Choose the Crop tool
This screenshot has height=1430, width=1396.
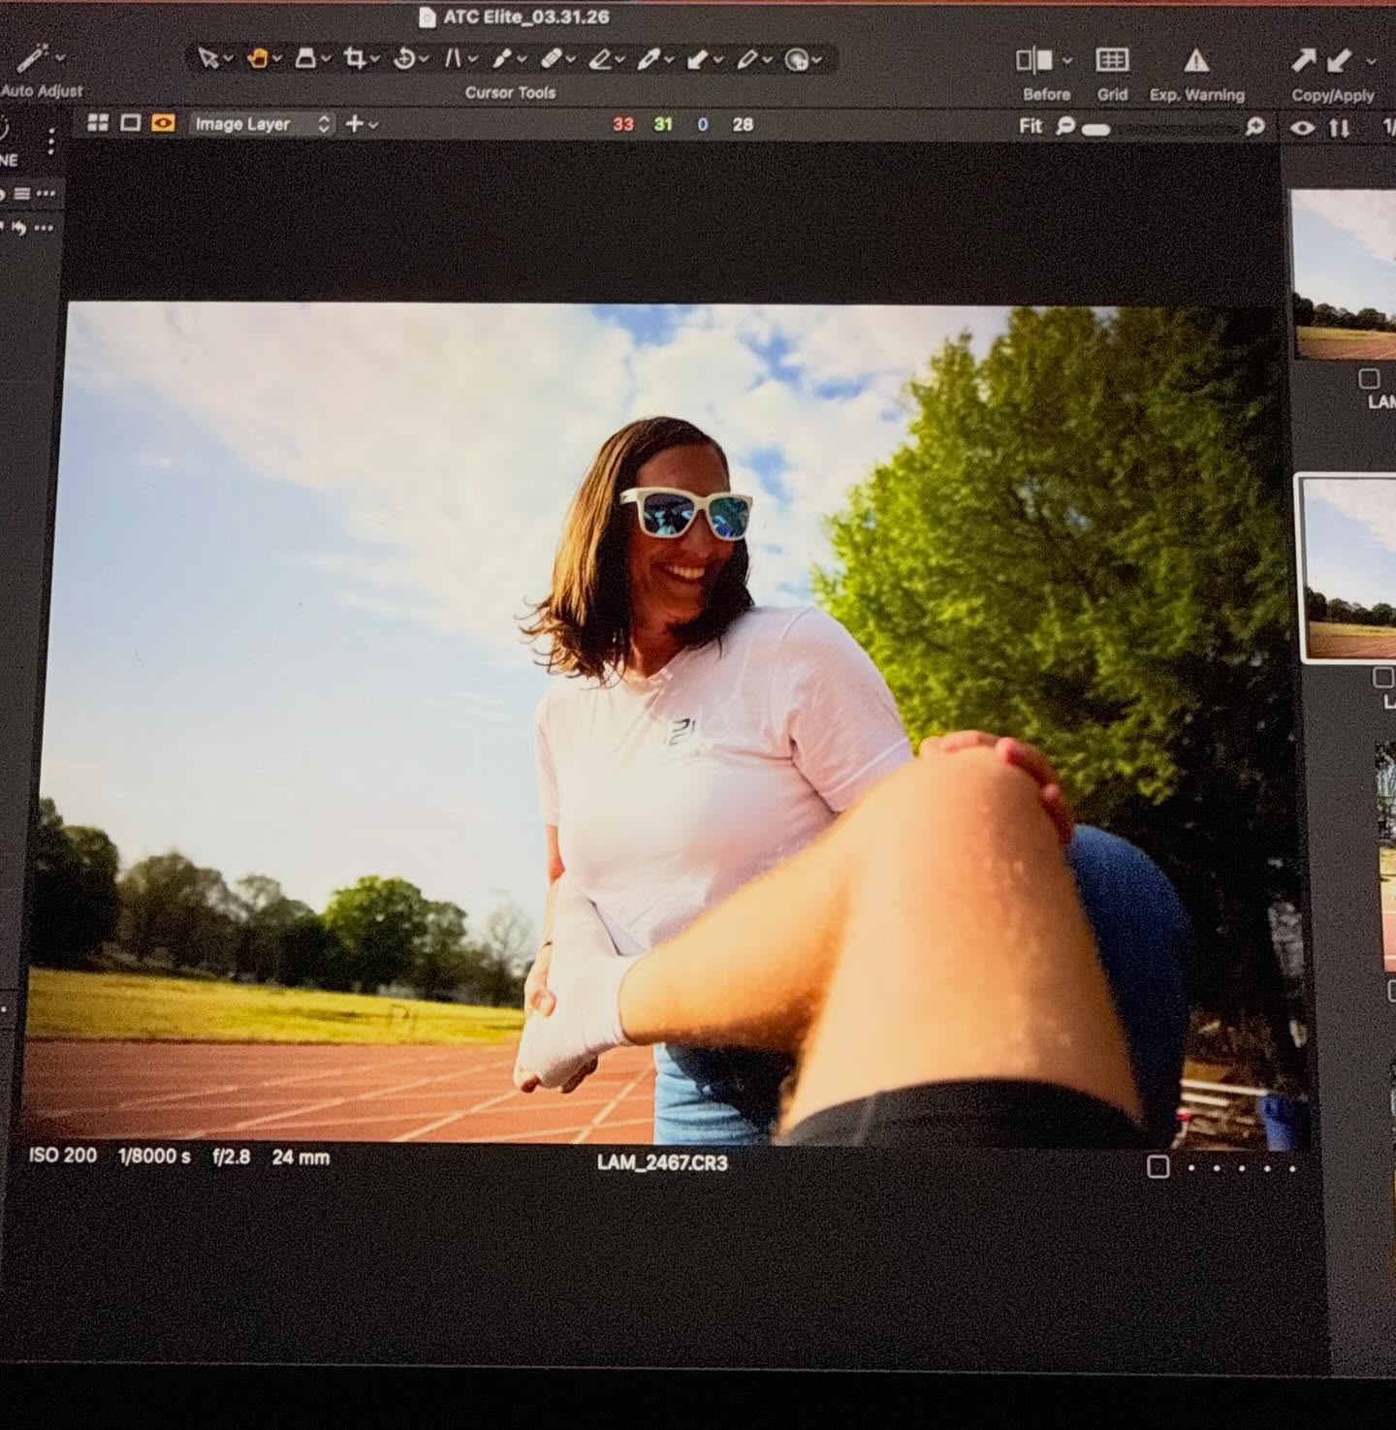pyautogui.click(x=355, y=61)
